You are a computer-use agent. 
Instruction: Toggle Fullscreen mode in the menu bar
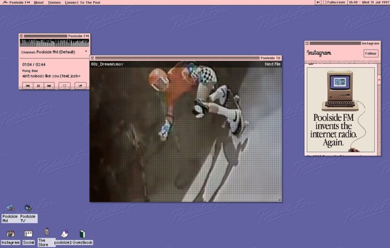334,2
